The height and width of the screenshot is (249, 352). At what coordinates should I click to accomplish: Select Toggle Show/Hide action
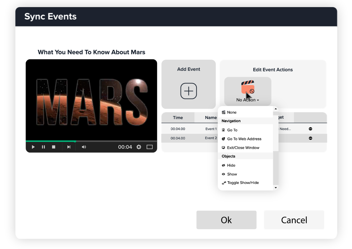click(x=242, y=183)
